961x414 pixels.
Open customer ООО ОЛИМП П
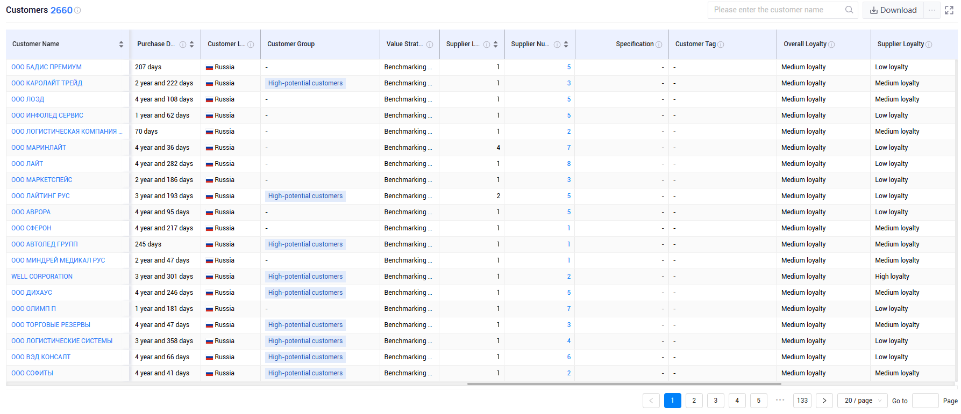coord(33,309)
